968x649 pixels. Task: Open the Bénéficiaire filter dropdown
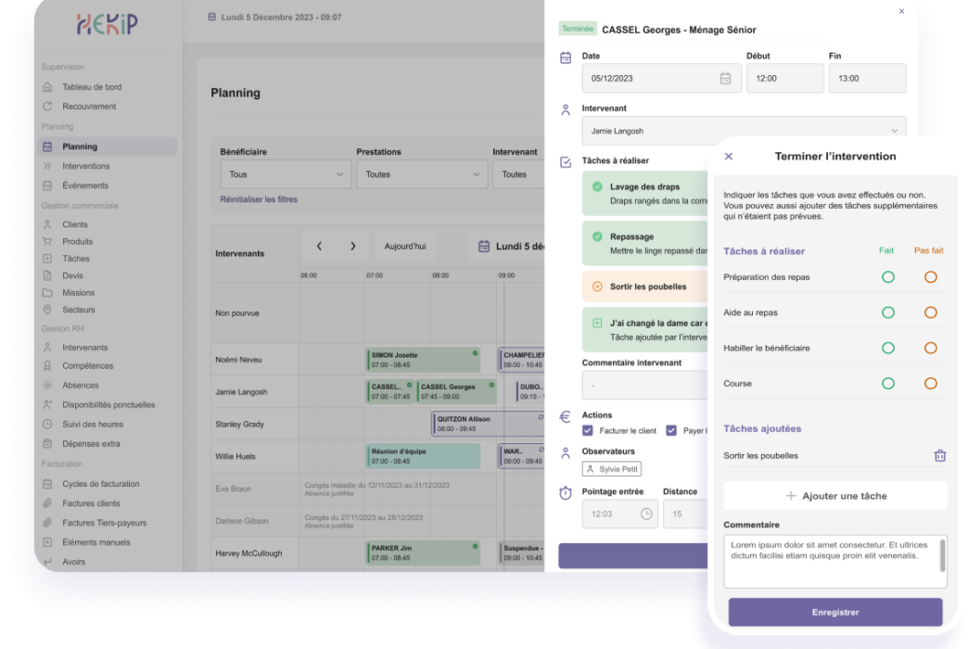pos(285,174)
